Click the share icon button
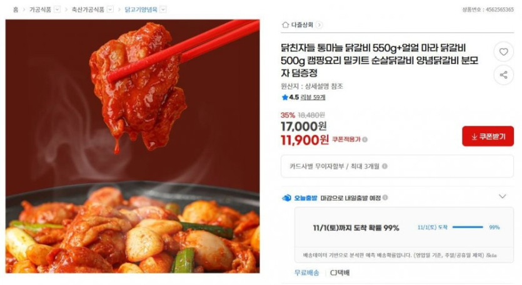Screen dimensions: 522x285 point(503,75)
